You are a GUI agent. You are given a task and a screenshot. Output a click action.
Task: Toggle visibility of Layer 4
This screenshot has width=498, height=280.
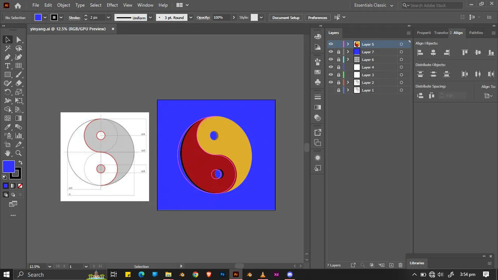331,67
